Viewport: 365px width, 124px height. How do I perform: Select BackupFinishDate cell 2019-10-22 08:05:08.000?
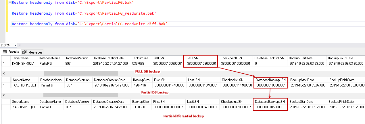[347, 85]
